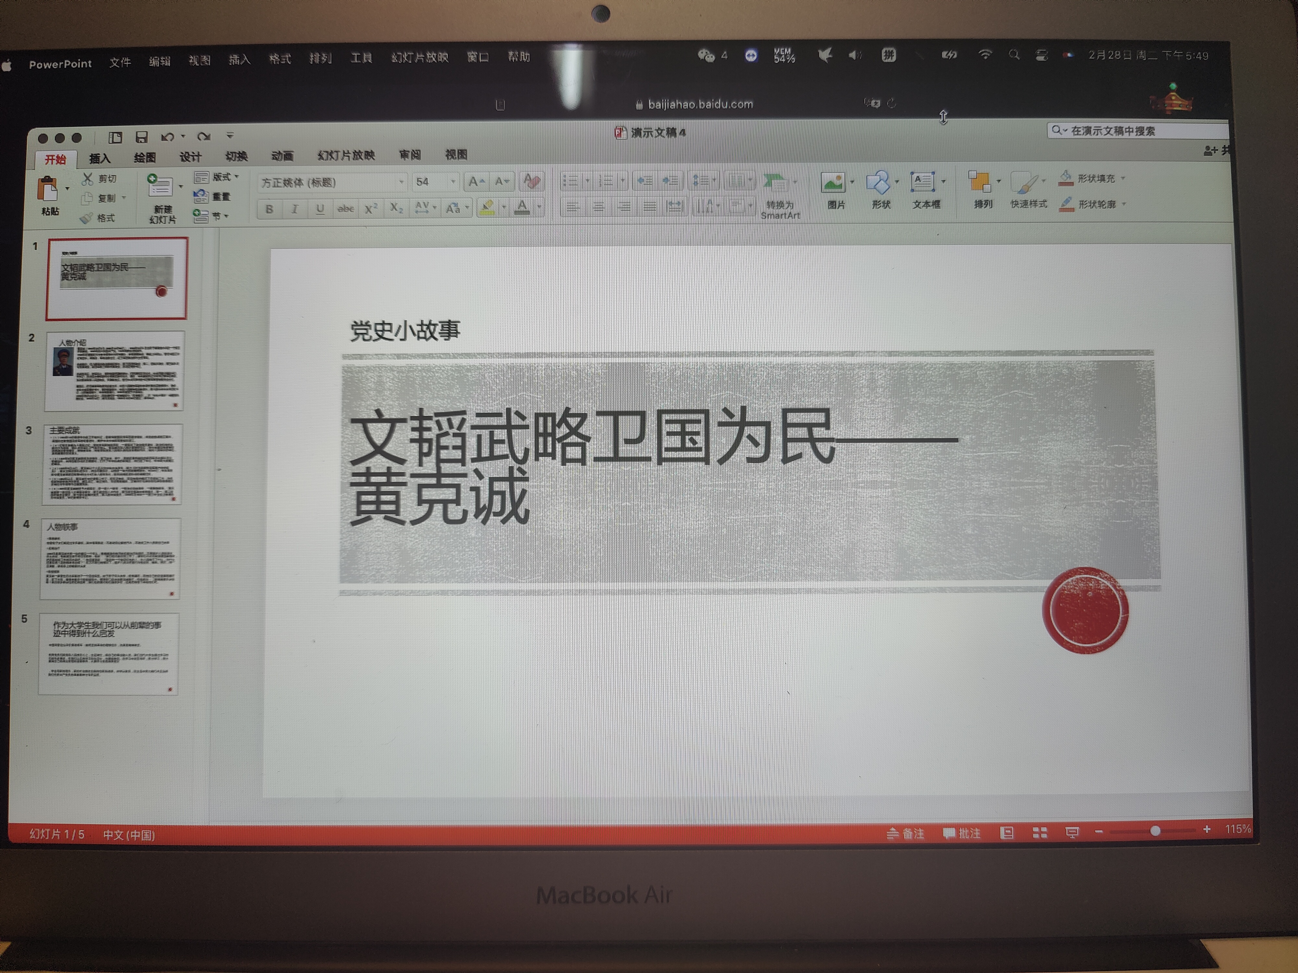Click the zoom slider handle

coord(1155,831)
